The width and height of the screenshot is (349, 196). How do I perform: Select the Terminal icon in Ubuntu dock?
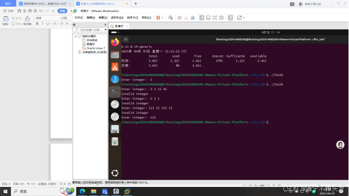(115, 92)
